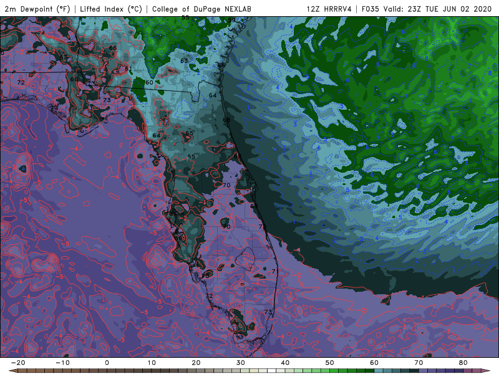Click the 'F035' forecast hour label
Image resolution: width=499 pixels, height=374 pixels.
[x=370, y=9]
